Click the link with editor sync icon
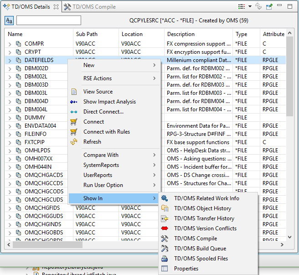 tap(258, 7)
